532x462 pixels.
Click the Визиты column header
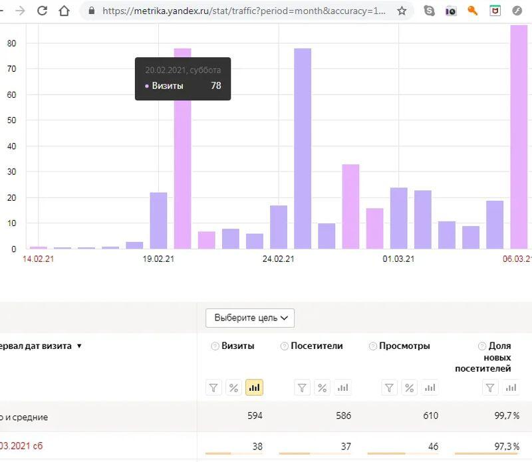tap(237, 346)
